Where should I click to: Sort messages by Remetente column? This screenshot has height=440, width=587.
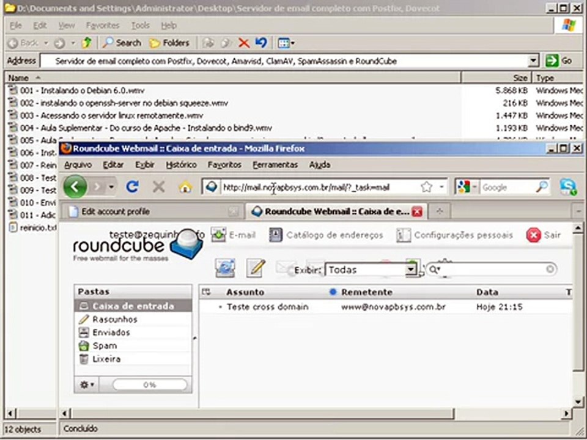point(366,292)
